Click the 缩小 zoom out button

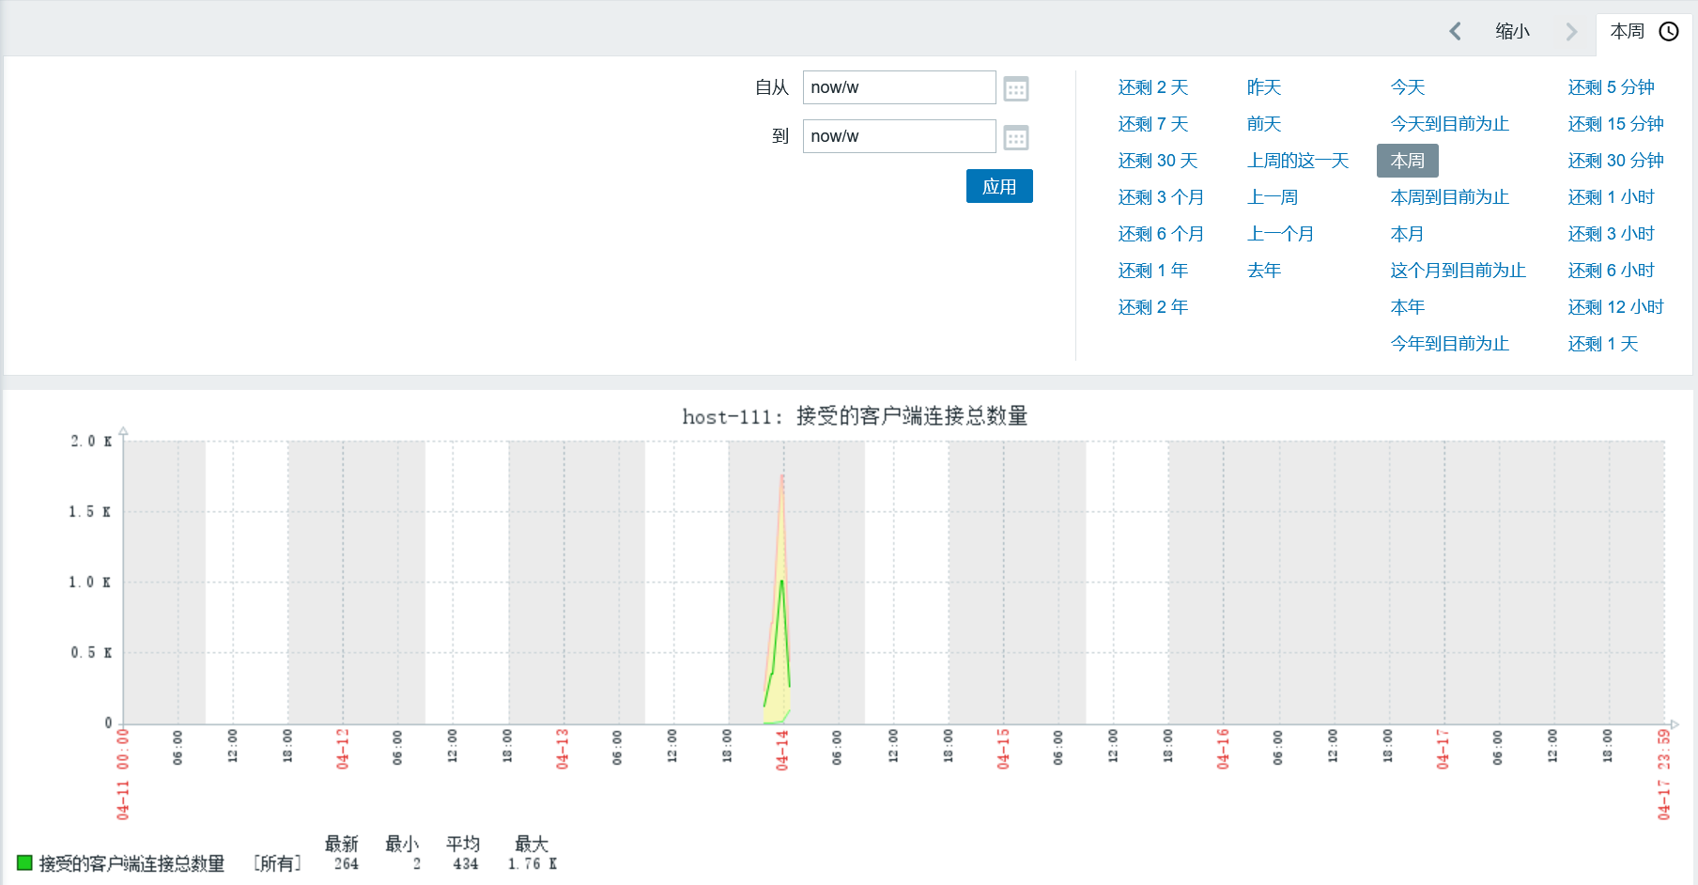pos(1512,31)
